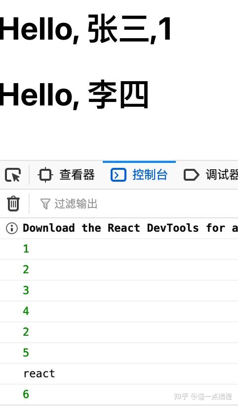Click the 控制台 console icon
238x407 pixels.
pos(119,175)
